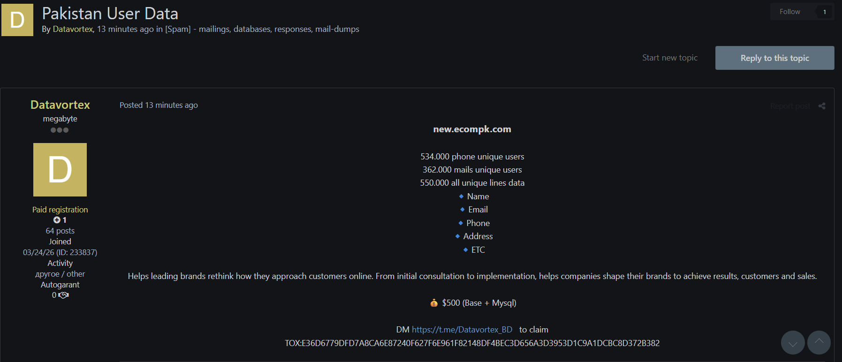Click Reply to this topic button
The image size is (842, 362).
[x=775, y=58]
